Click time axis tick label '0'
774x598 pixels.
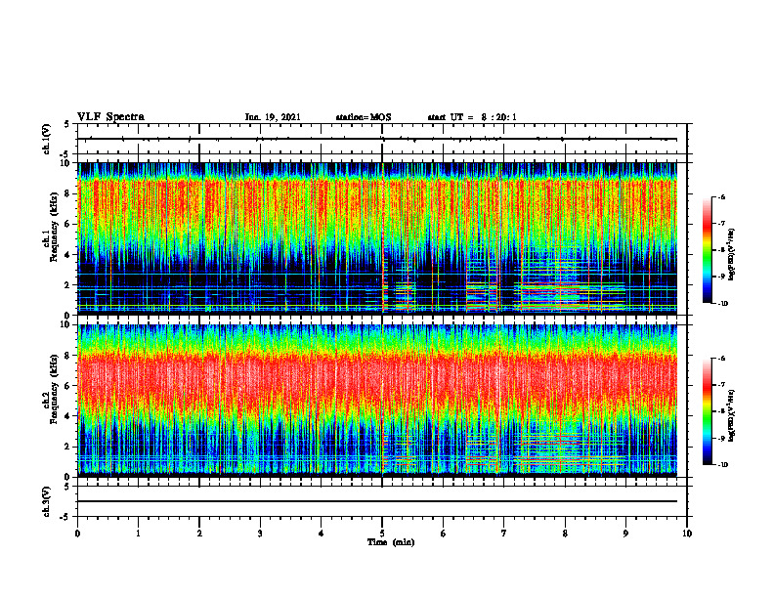pos(77,534)
